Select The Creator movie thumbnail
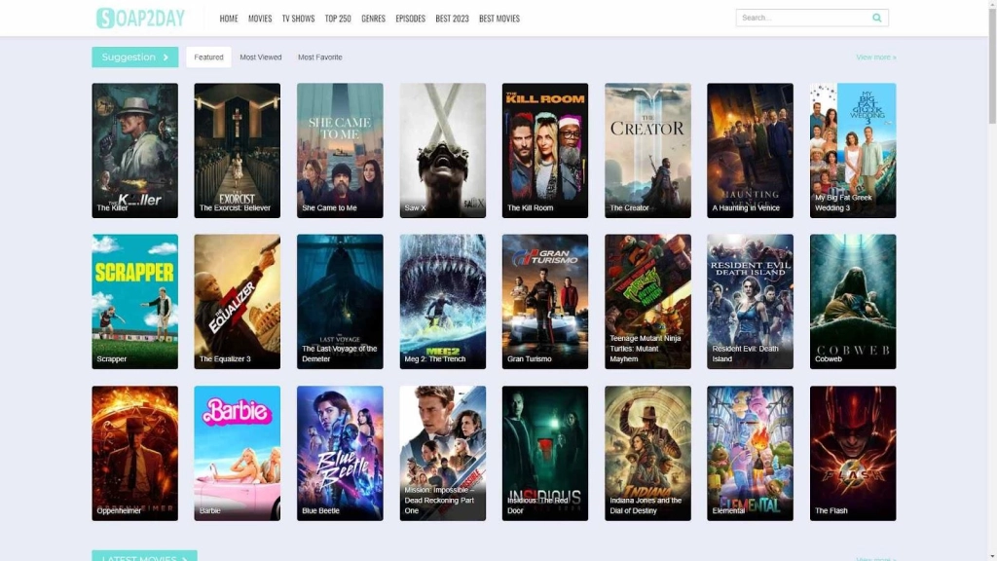Screen dimensions: 997x561 (647, 150)
